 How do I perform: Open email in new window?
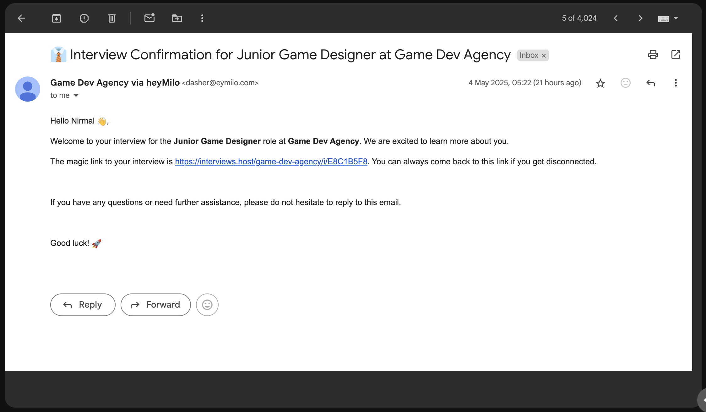[x=676, y=55]
